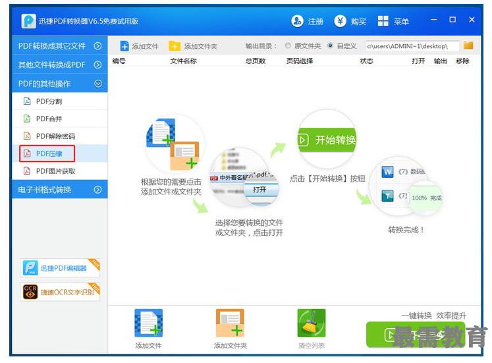The image size is (492, 363).
Task: Collapse PDF的其他操作 section
Action: [60, 84]
